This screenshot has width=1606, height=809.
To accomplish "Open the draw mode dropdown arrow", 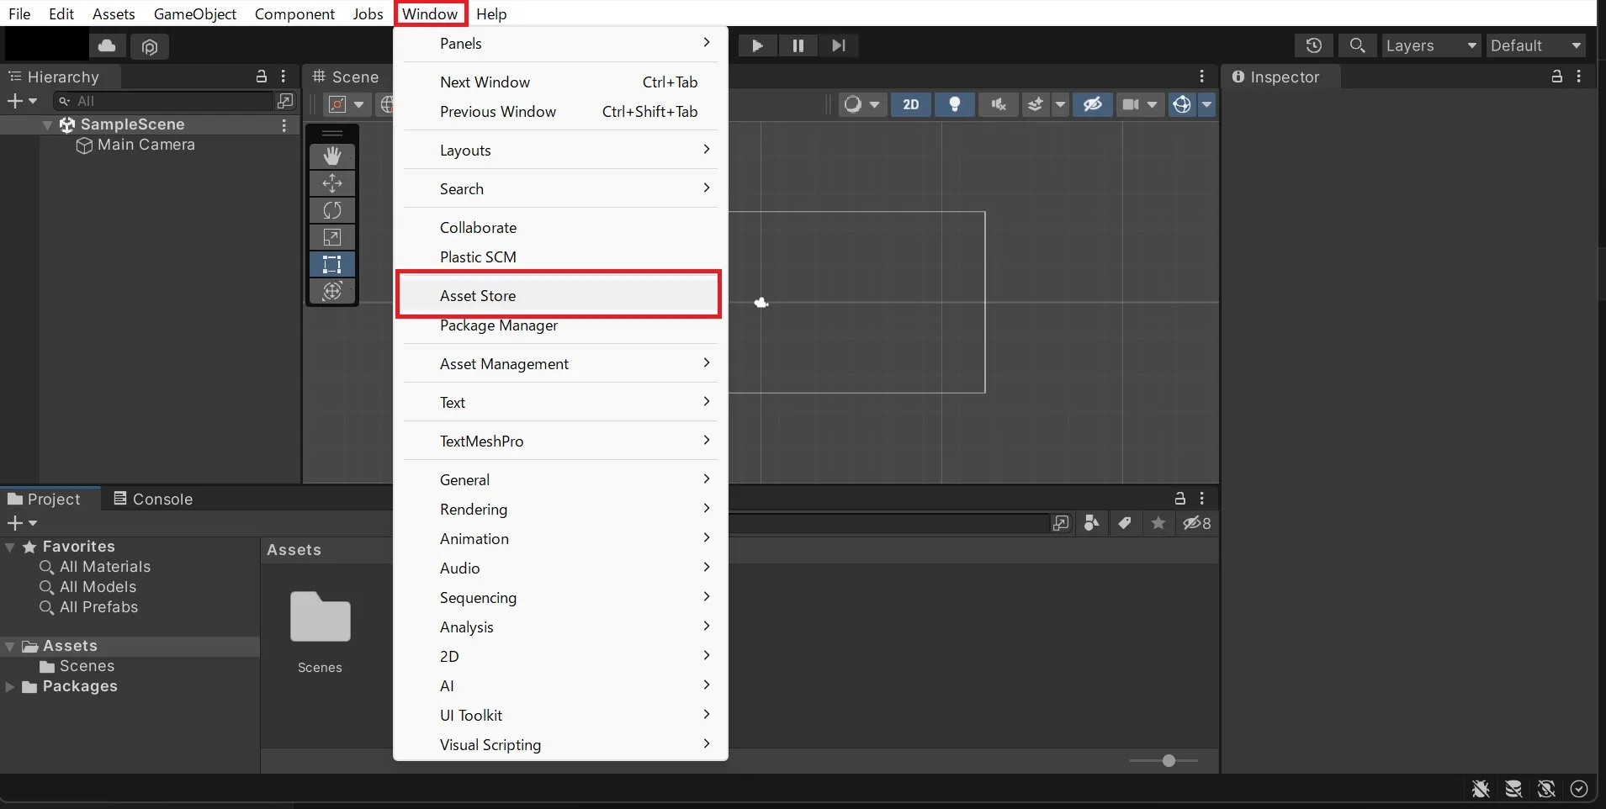I will [875, 104].
